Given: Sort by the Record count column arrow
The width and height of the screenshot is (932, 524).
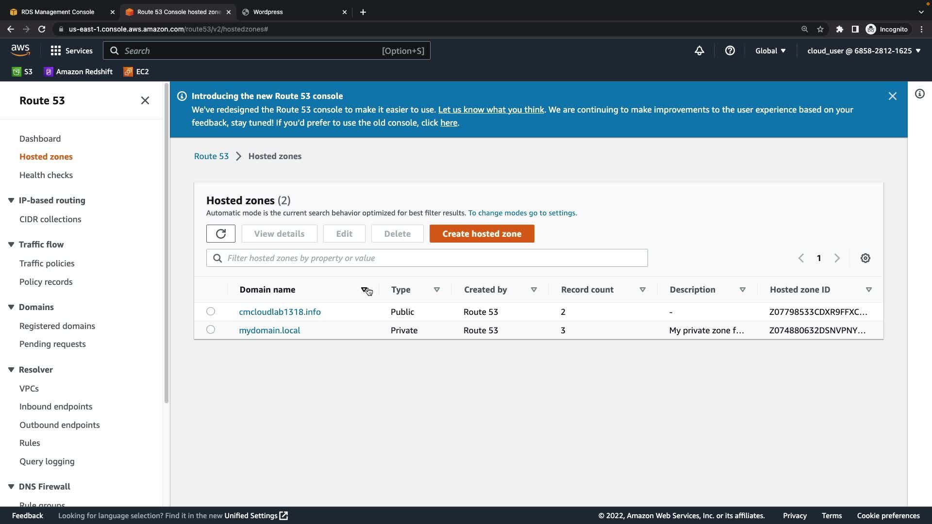Looking at the screenshot, I should tap(642, 290).
